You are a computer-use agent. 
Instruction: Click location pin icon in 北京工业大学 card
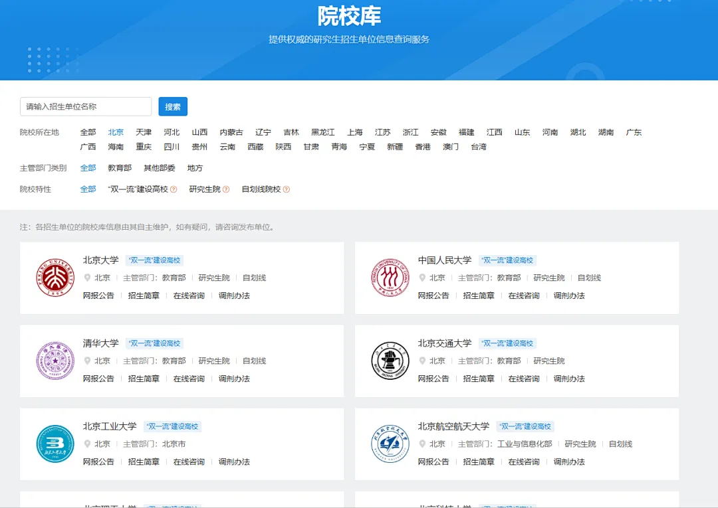pyautogui.click(x=87, y=444)
